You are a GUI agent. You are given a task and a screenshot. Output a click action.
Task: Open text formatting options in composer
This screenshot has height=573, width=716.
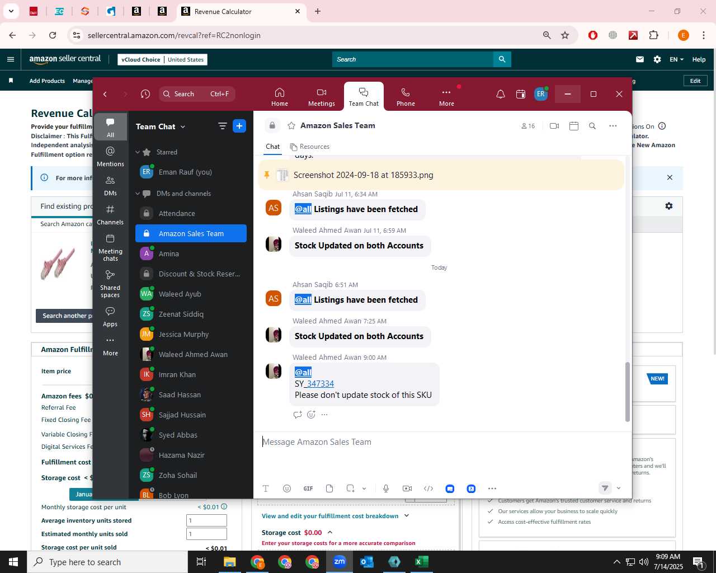coord(266,489)
